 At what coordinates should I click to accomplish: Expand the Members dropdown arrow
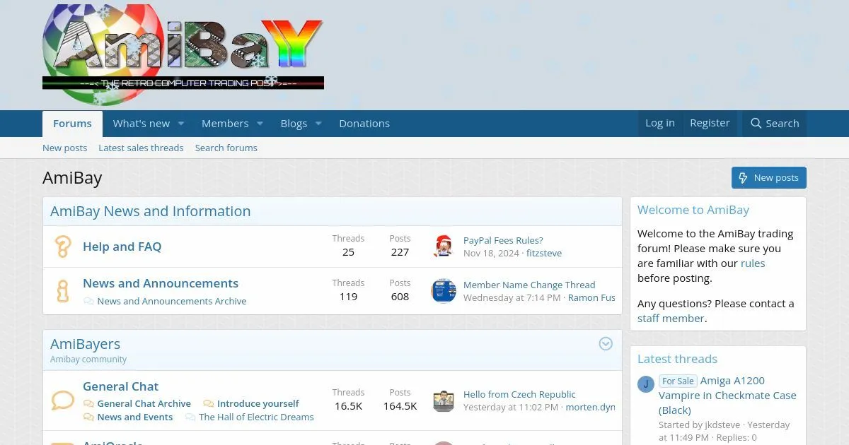point(260,124)
